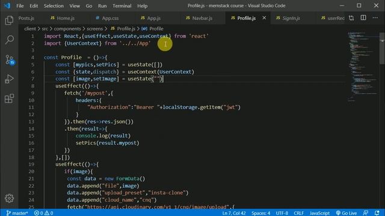
Task: Switch to the userRec tab
Action: pos(332,18)
